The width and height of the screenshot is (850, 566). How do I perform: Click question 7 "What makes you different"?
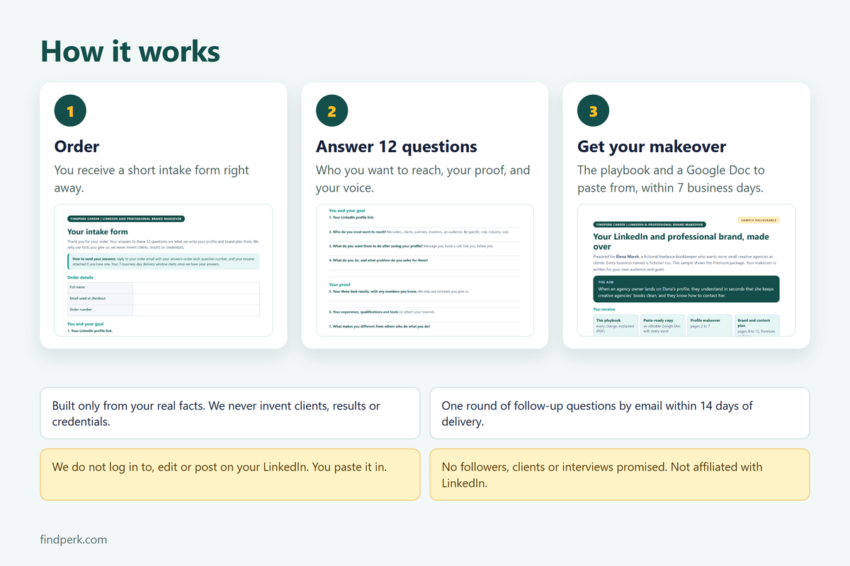[379, 326]
